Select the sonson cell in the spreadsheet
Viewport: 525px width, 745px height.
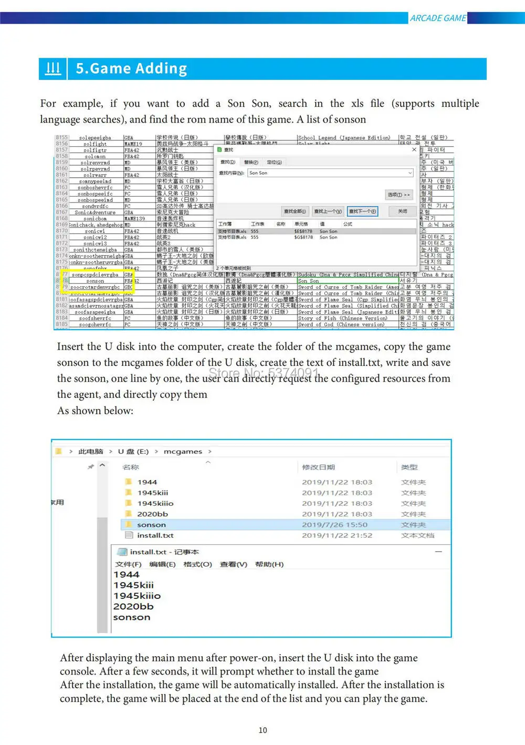(x=96, y=281)
